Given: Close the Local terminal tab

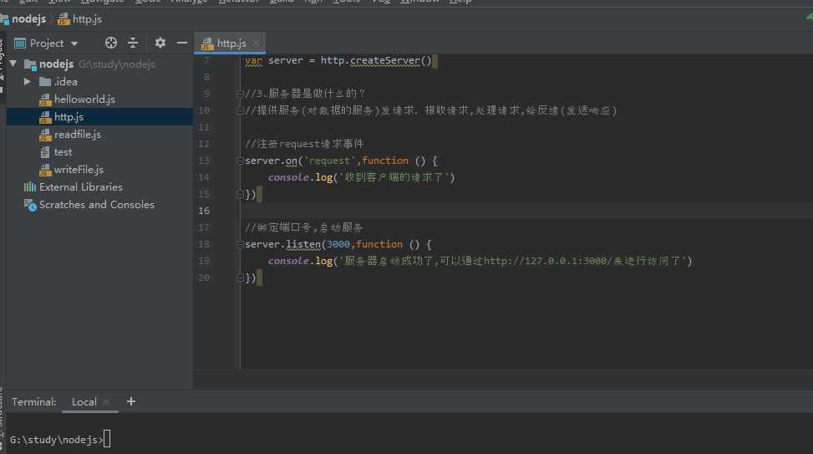Looking at the screenshot, I should click(x=106, y=402).
